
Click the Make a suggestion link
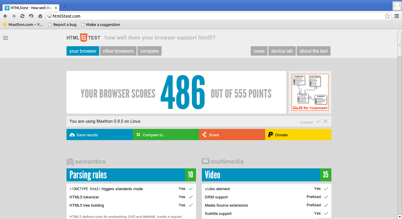click(101, 24)
